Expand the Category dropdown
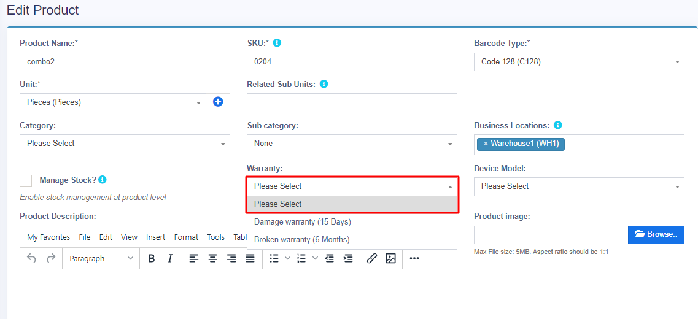The image size is (698, 319). coord(125,144)
